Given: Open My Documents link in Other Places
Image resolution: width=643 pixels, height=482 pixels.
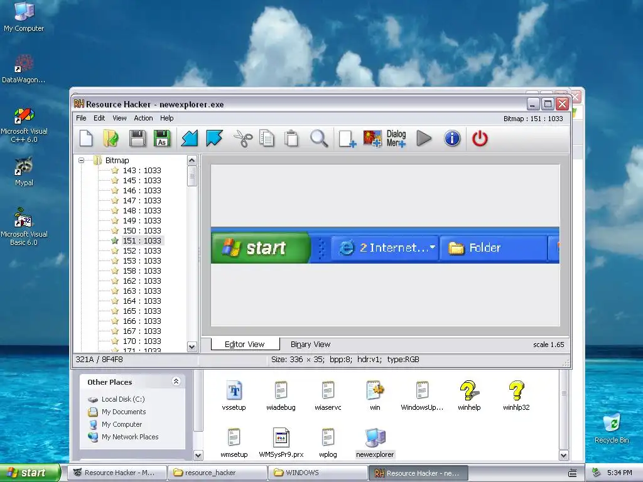Looking at the screenshot, I should pyautogui.click(x=124, y=412).
